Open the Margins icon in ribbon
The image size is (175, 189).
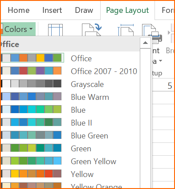(x=55, y=30)
